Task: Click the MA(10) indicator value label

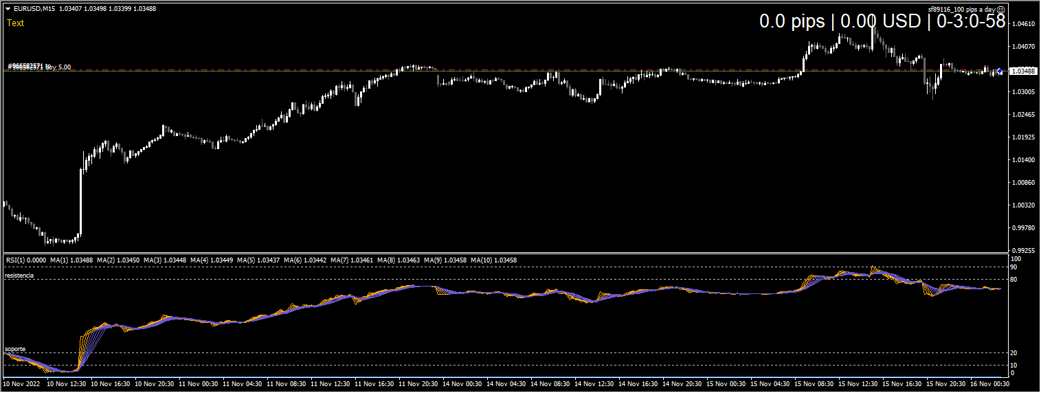Action: [x=497, y=260]
